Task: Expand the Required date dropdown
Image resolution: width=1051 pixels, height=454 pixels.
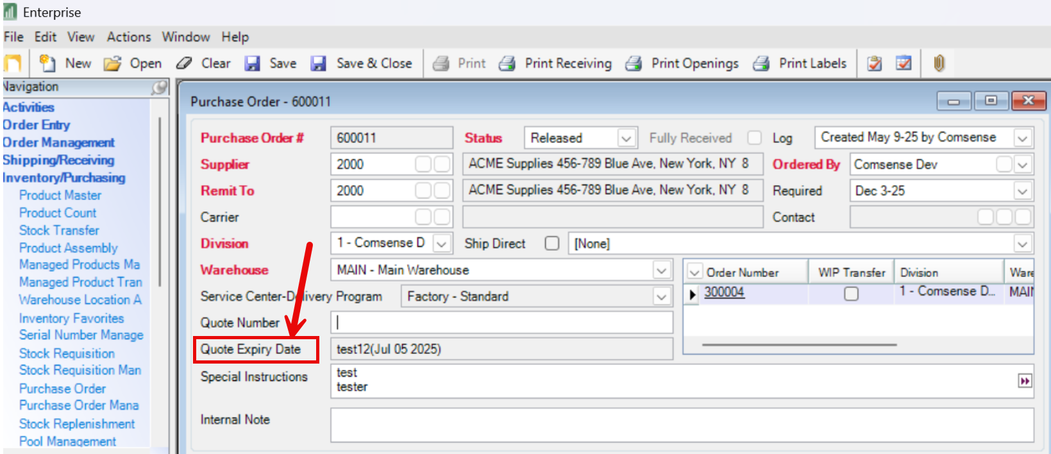Action: 1022,191
